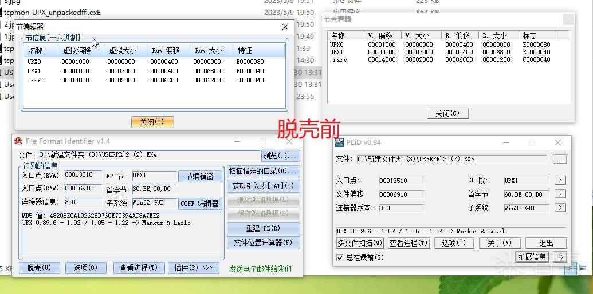Open 插件(P) >>> plugins menu
The height and width of the screenshot is (294, 593).
193,268
